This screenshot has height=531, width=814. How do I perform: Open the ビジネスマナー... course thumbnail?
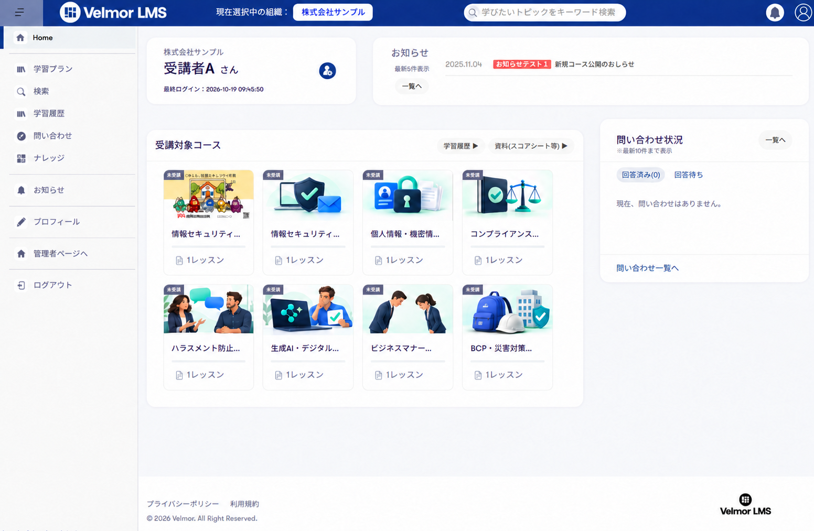point(408,309)
